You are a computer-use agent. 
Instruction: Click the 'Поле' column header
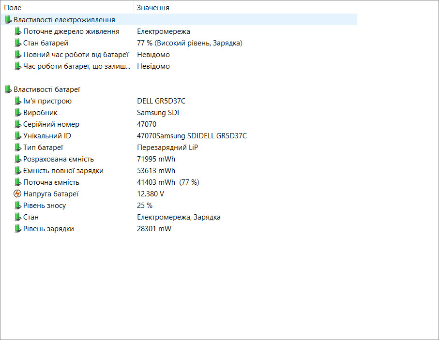coord(67,8)
